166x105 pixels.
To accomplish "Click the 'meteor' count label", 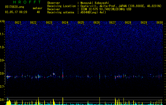I will (x=37, y=8).
